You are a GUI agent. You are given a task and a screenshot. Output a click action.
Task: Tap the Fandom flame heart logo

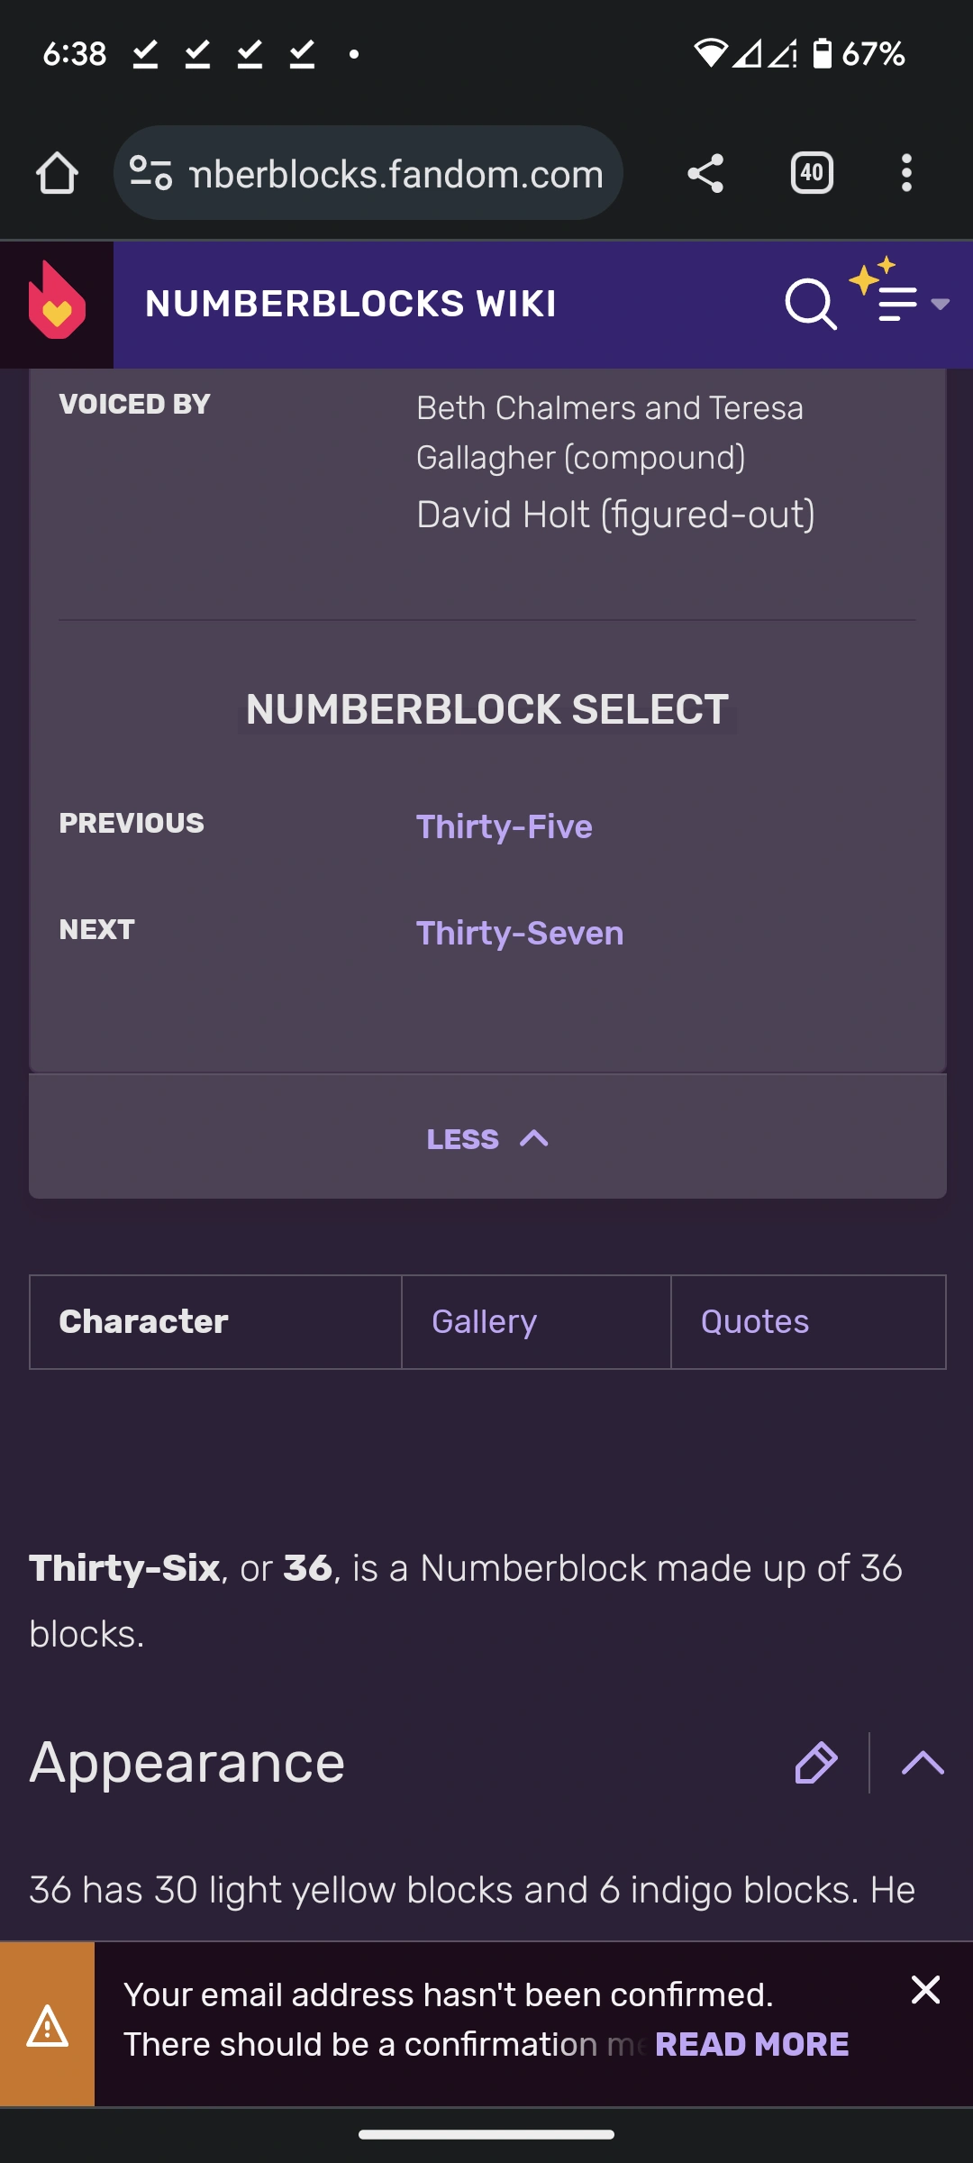pos(57,304)
